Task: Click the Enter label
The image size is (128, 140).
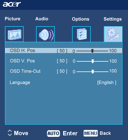Action: [x=70, y=133]
